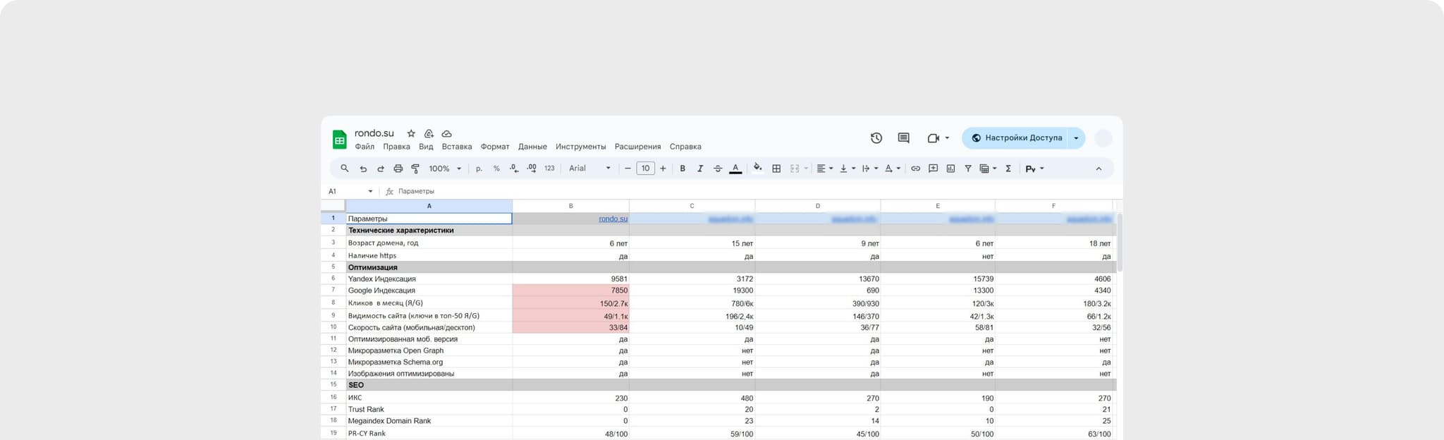This screenshot has height=440, width=1444.
Task: Click the Настройки Доступа share button
Action: (1016, 138)
